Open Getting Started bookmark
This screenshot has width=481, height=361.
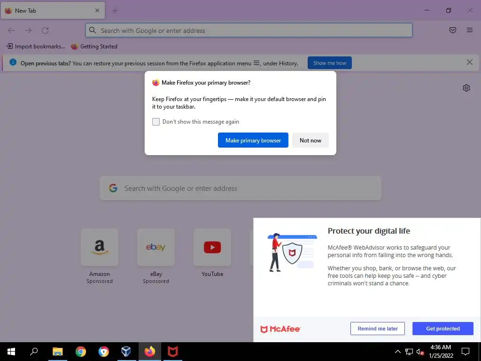(94, 47)
